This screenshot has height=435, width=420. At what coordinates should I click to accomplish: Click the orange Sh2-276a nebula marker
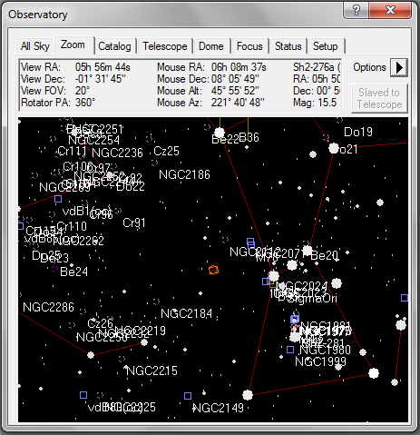pyautogui.click(x=214, y=270)
